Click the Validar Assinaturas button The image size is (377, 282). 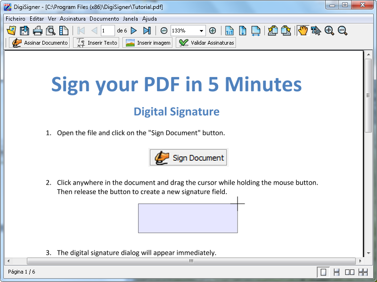206,43
